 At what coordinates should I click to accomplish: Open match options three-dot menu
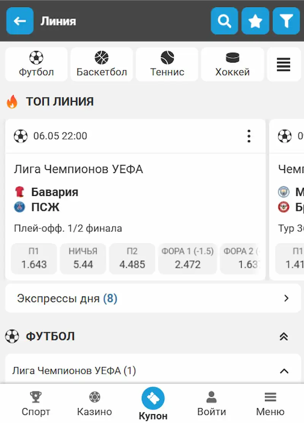249,136
